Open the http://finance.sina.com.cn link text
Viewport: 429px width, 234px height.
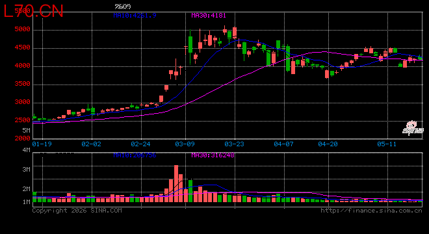(371, 211)
